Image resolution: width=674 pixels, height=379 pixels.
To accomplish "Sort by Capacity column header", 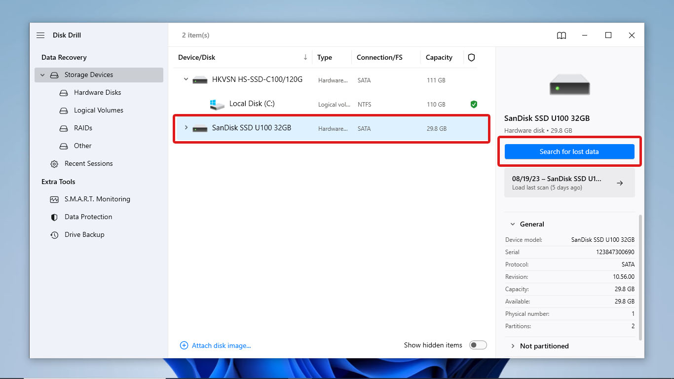I will 439,58.
